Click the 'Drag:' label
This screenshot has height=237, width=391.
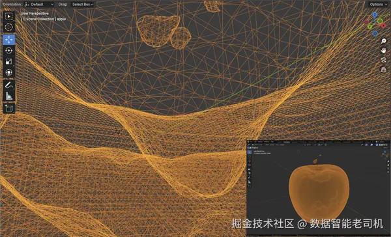click(x=63, y=5)
